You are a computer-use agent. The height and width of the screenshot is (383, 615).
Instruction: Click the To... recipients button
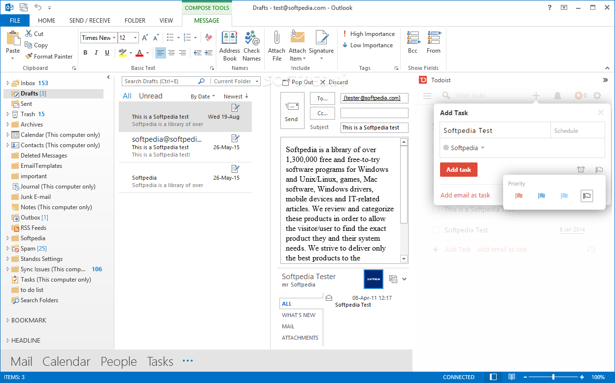(322, 98)
